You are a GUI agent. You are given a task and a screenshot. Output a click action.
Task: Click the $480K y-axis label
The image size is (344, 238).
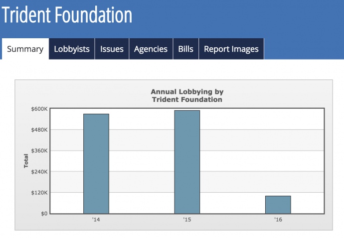coord(38,130)
